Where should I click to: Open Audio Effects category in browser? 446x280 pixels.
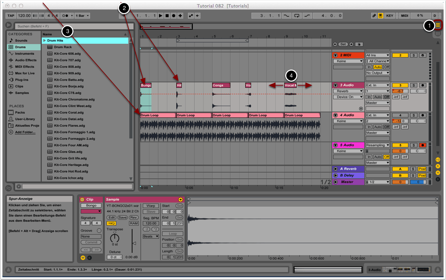click(x=26, y=60)
